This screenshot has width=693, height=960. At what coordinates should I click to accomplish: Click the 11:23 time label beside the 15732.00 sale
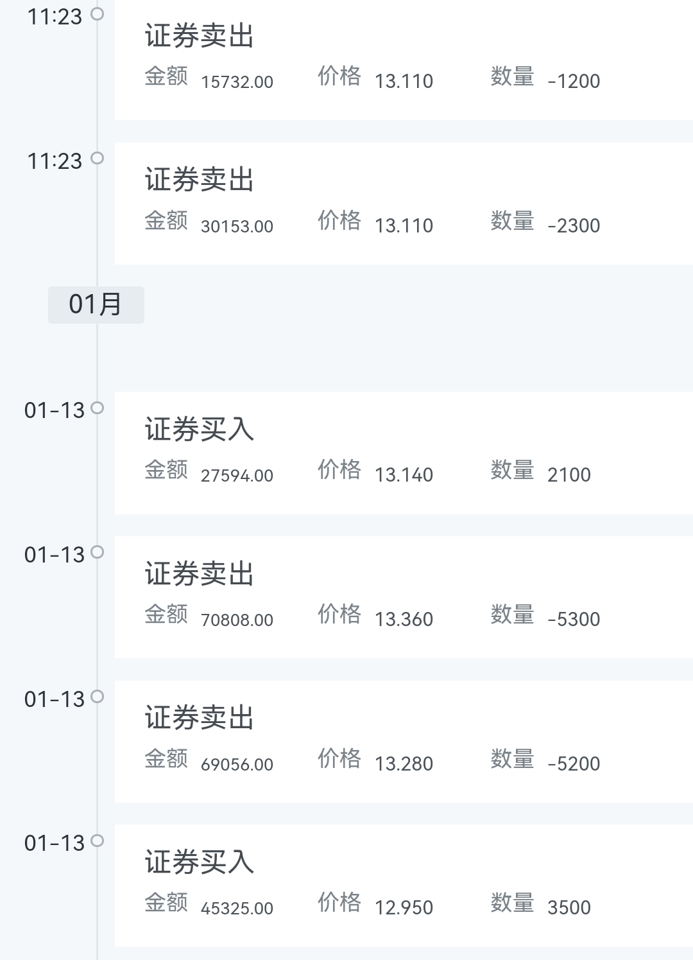pos(55,17)
